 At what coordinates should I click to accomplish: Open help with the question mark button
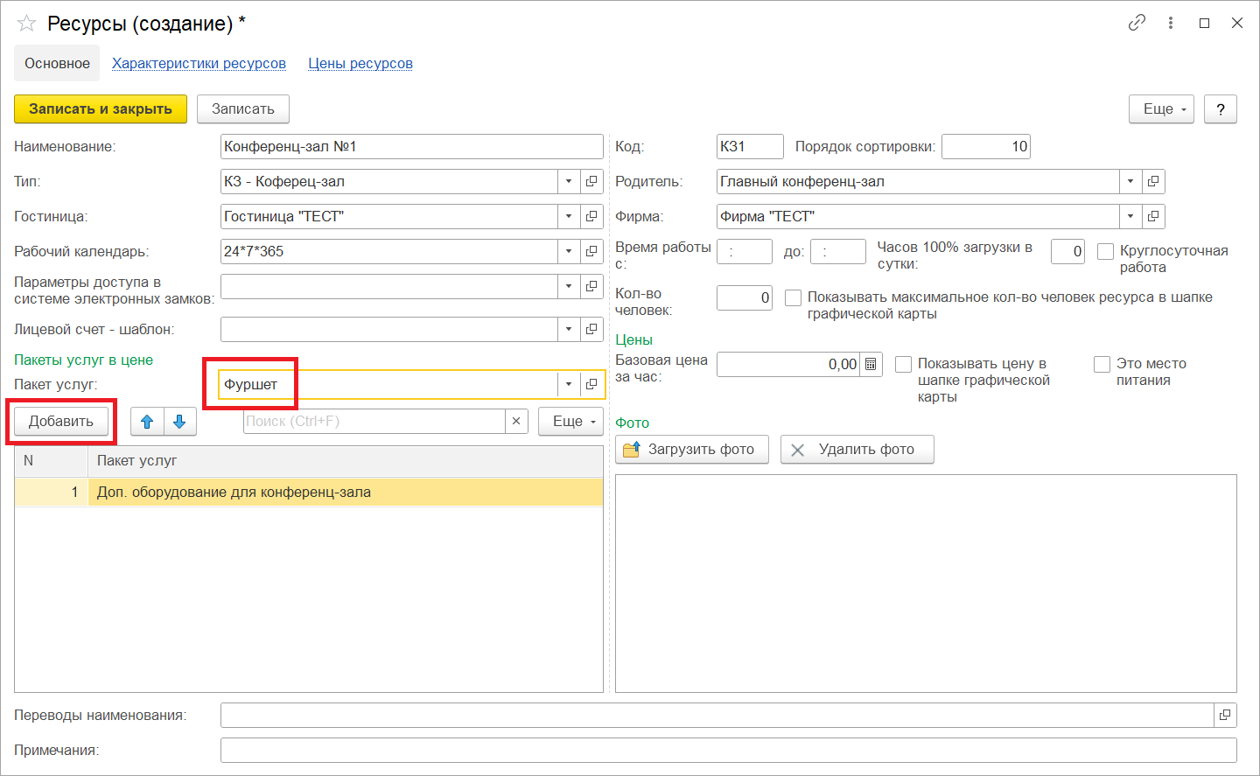click(x=1221, y=108)
